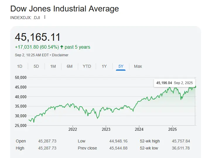
Task: Click the 2025 marker on the timeline
Action: (x=173, y=129)
